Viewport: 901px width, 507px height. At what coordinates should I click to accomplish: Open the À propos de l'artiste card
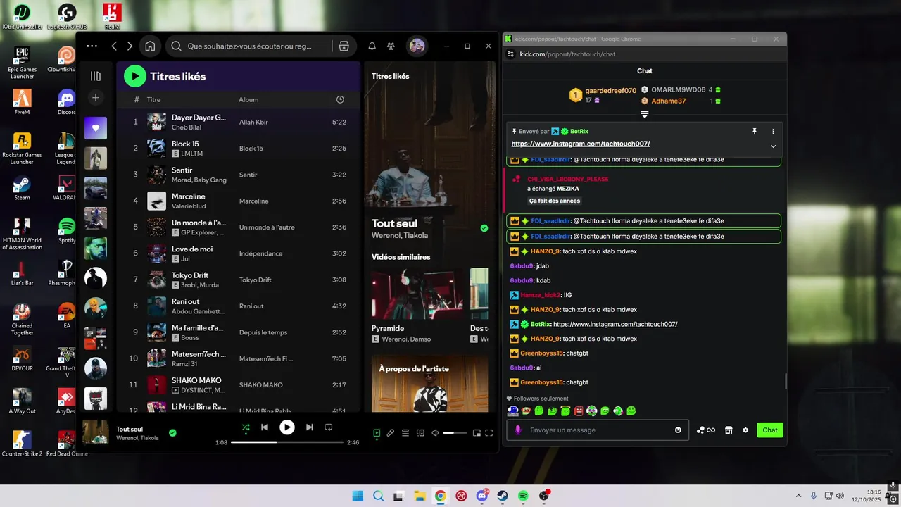(429, 383)
